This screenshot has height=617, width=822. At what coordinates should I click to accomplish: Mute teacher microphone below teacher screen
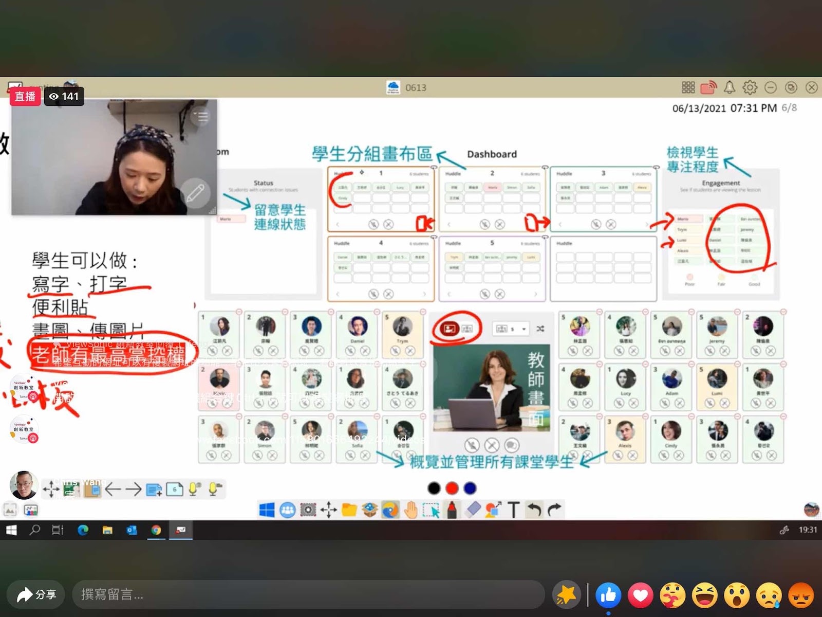click(x=472, y=445)
